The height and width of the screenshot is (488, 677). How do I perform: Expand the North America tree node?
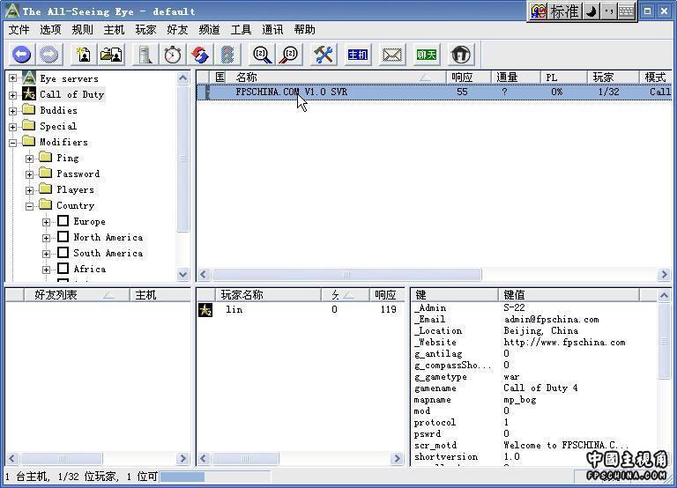coord(46,238)
